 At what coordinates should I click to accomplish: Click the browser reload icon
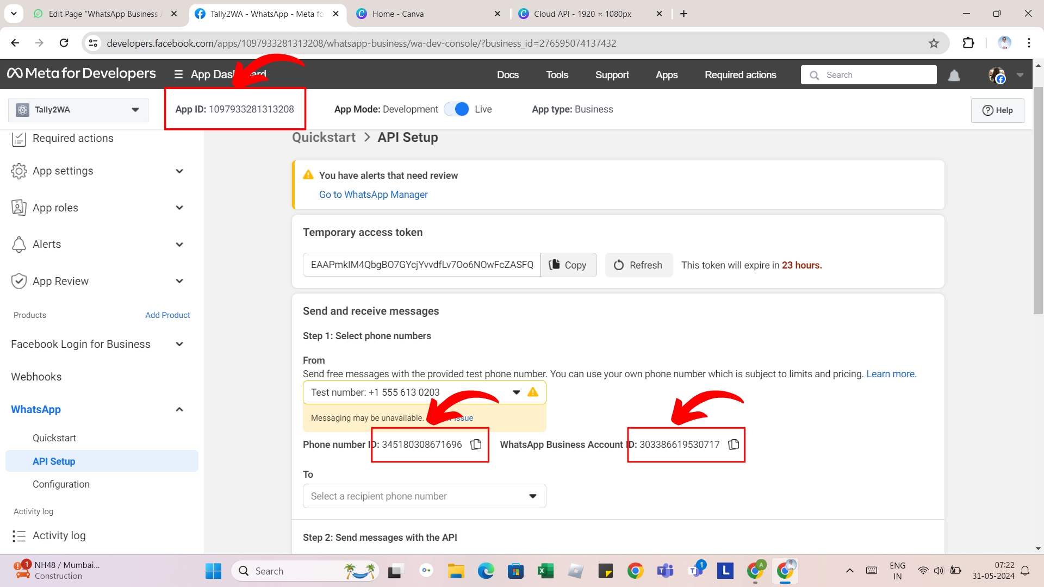(64, 43)
